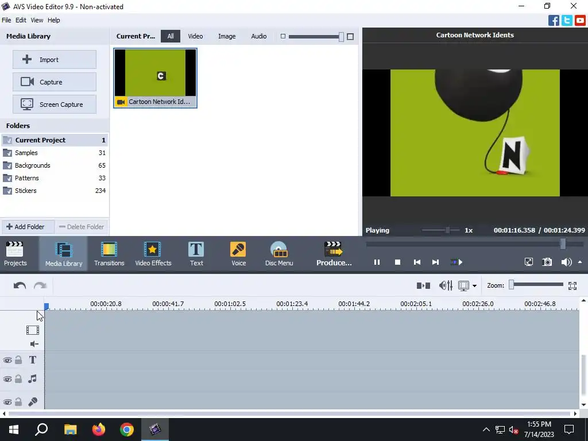Open the Projects section

click(x=16, y=254)
